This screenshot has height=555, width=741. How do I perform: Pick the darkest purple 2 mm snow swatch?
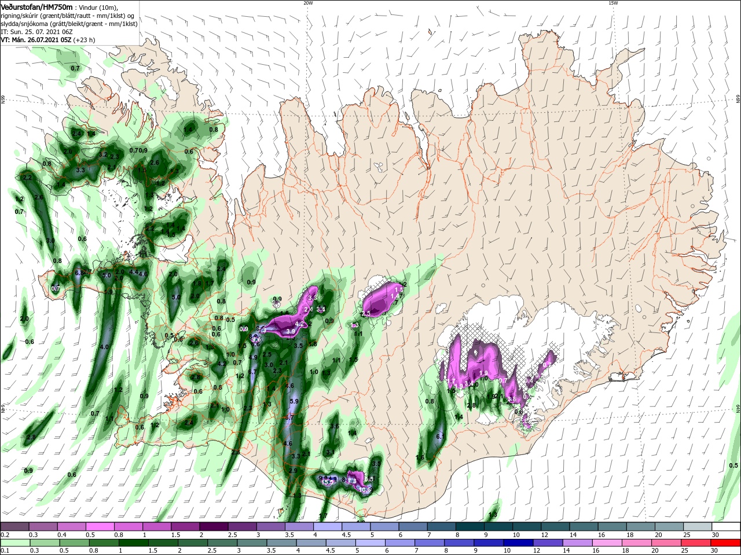214,527
